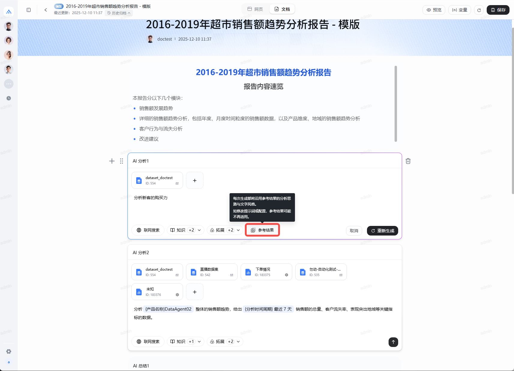Click the 重新生成 button
The width and height of the screenshot is (514, 371).
(x=382, y=231)
